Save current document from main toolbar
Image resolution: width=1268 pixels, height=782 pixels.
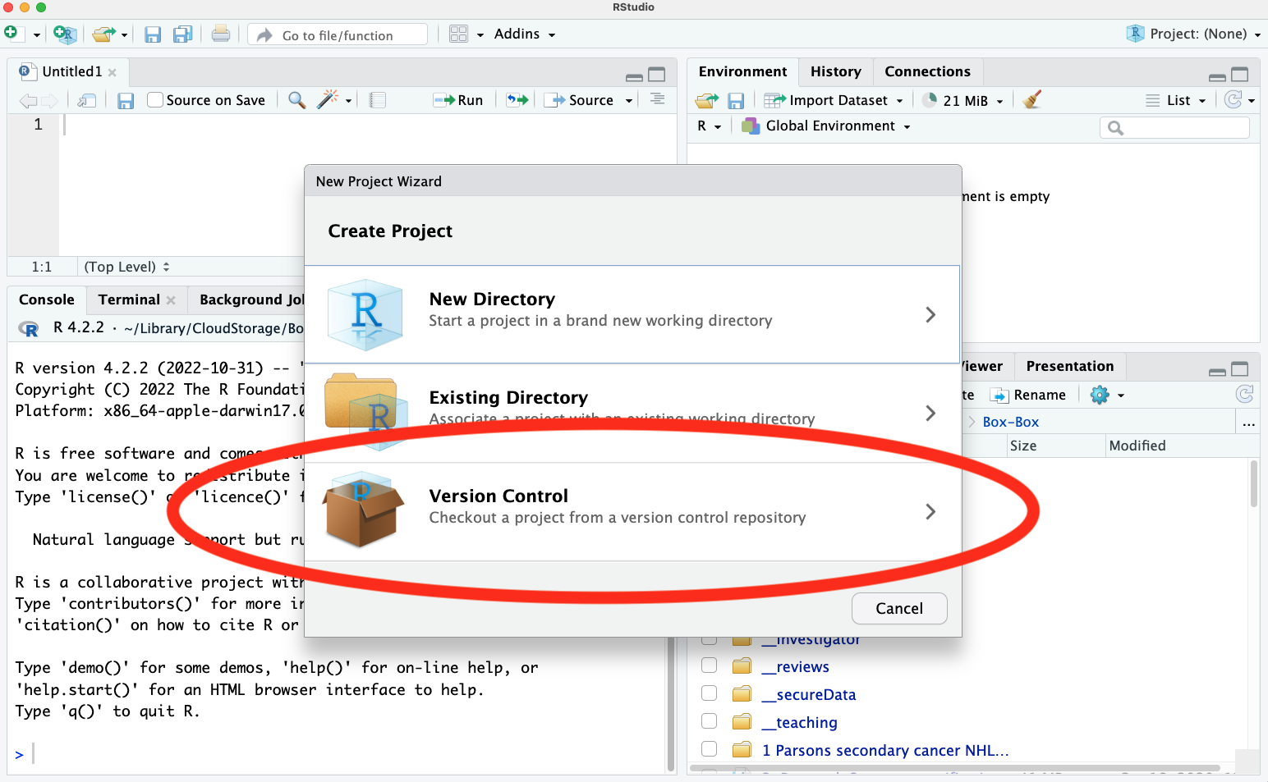point(153,34)
